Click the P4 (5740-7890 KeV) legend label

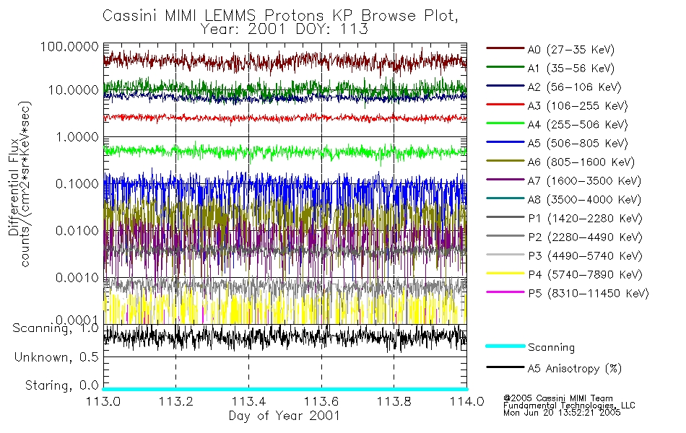pyautogui.click(x=585, y=275)
